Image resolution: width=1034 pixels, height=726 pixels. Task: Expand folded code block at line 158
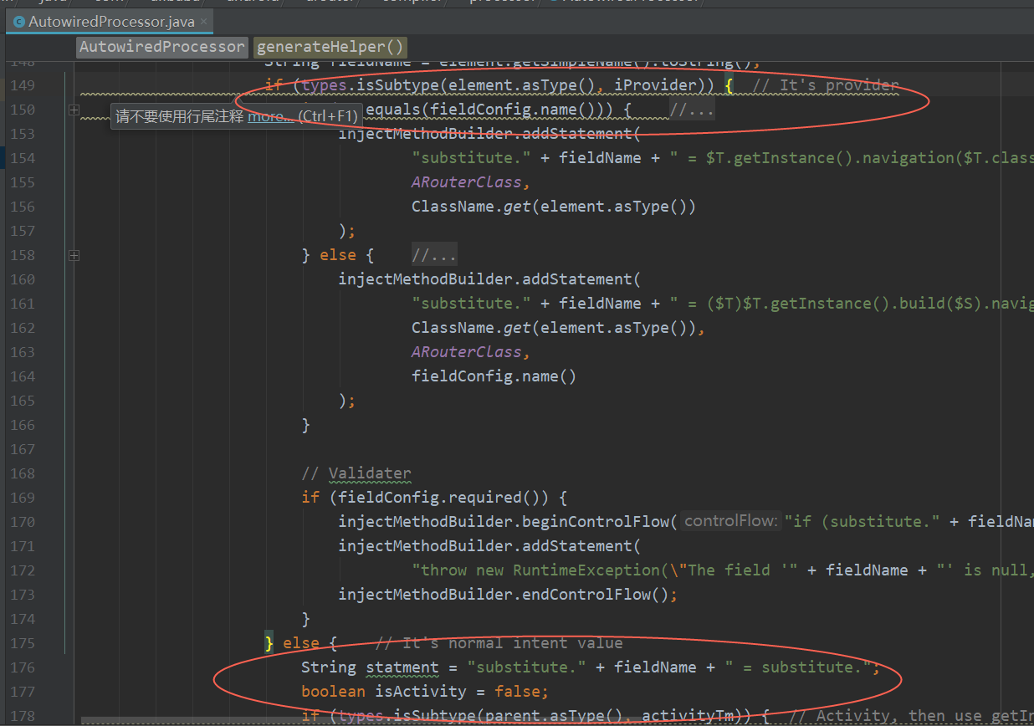(74, 255)
